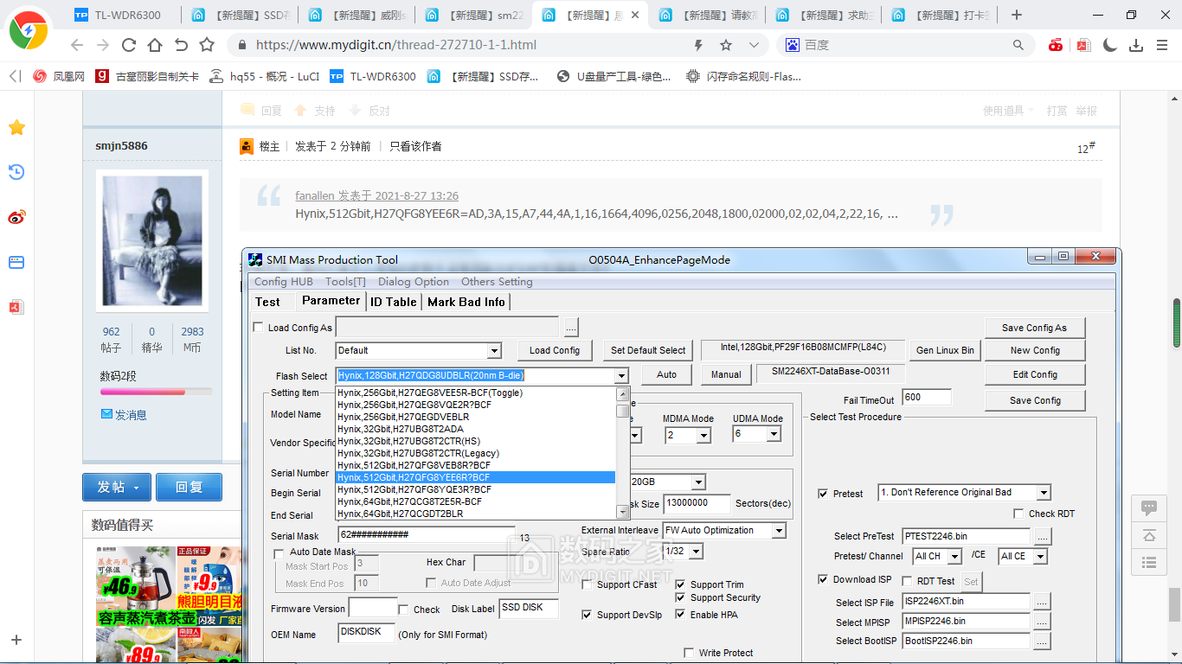Click the Save Config As button
The width and height of the screenshot is (1182, 664).
pos(1034,328)
